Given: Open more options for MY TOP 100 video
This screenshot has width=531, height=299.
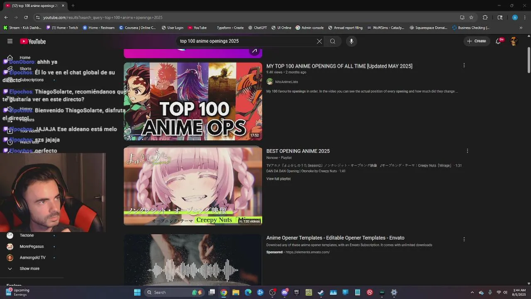Looking at the screenshot, I should 464,65.
